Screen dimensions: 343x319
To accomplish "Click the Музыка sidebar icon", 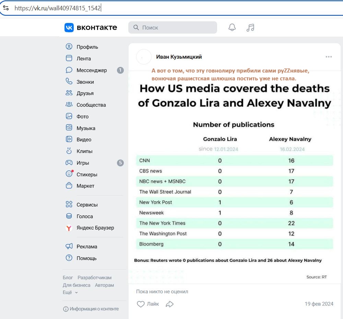I will pos(69,128).
